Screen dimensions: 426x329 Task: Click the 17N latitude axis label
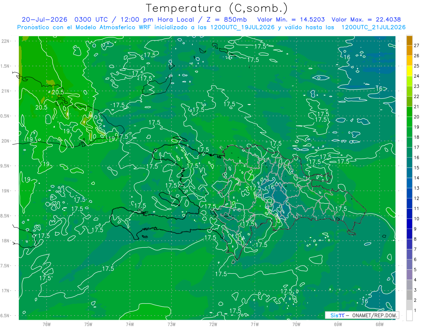[x=5, y=291]
